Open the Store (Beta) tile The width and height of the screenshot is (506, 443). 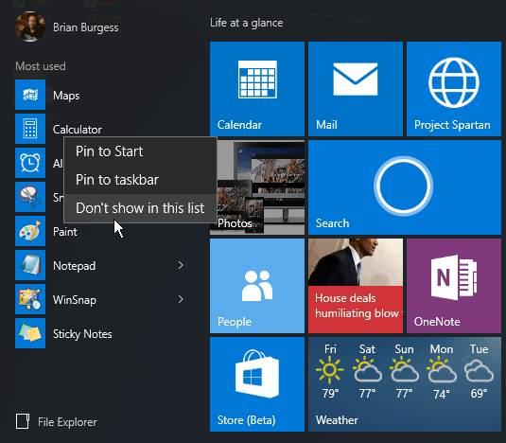tap(257, 384)
